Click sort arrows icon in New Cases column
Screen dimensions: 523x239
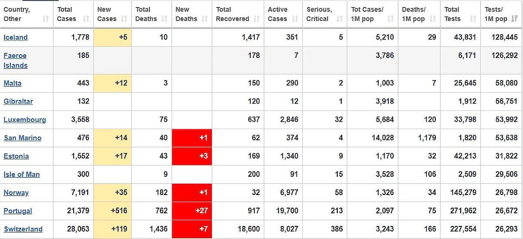(124, 19)
